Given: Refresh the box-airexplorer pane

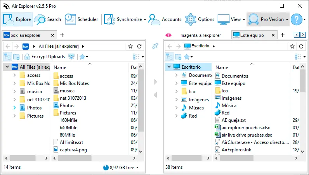Looking at the screenshot, I should click(x=139, y=46).
